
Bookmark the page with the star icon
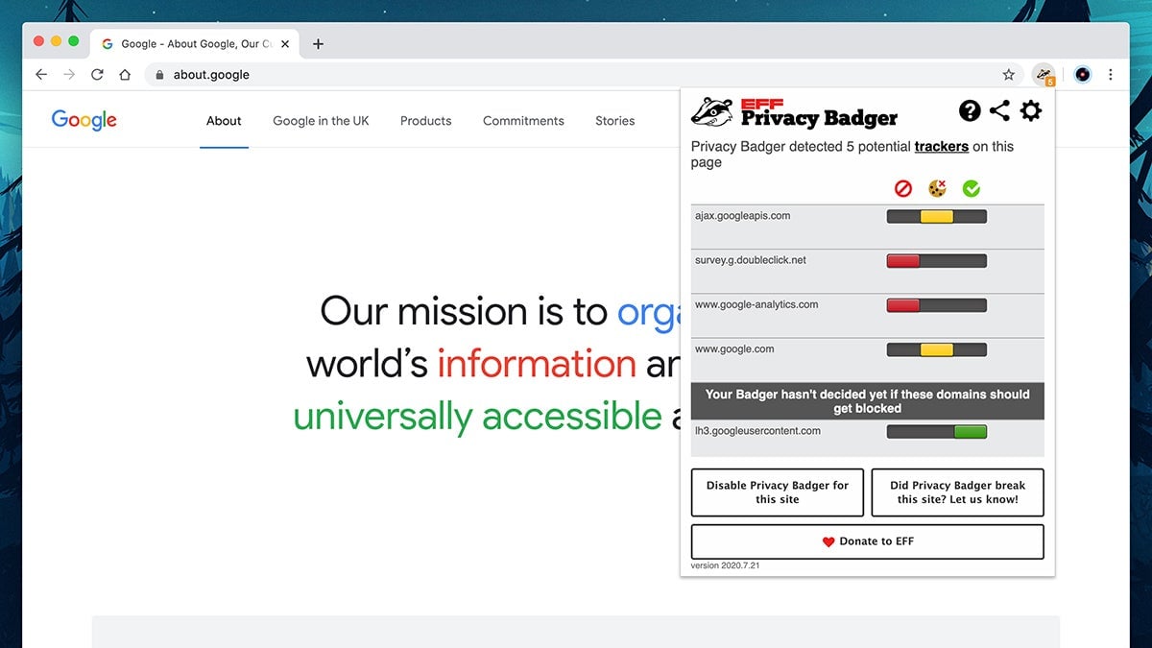[1008, 74]
